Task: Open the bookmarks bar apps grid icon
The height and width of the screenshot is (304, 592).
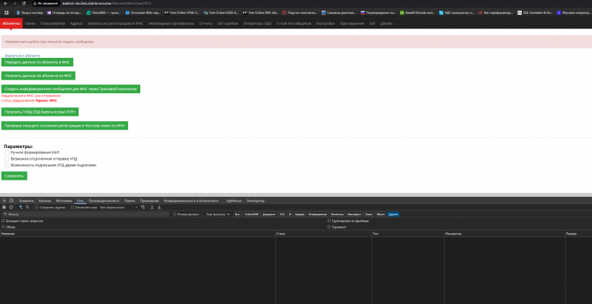Action: point(6,12)
